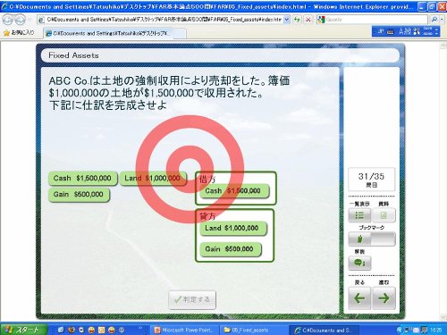Go to previous question with 戻る arrow
The image size is (447, 335).
359,298
